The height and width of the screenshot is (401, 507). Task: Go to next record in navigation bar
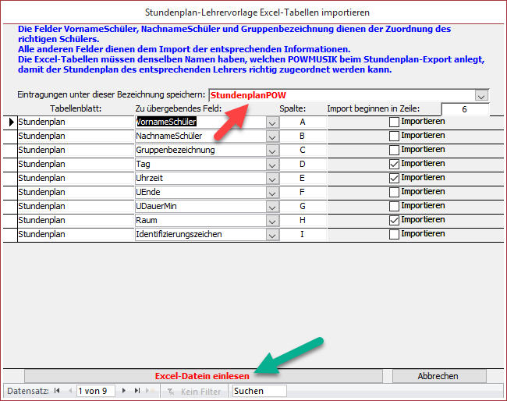pos(126,391)
